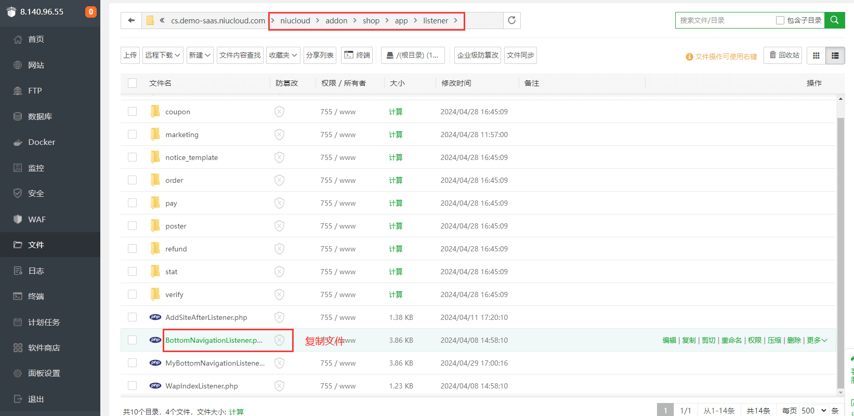Image resolution: width=854 pixels, height=416 pixels.
Task: Click the back arrow in path bar
Action: click(131, 20)
